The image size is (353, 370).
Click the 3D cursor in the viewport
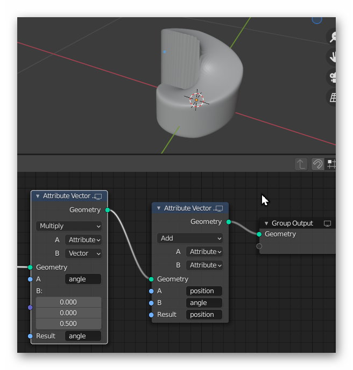click(196, 100)
